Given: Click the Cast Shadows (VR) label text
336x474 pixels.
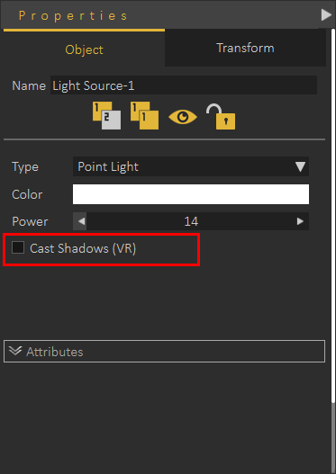Looking at the screenshot, I should [x=83, y=248].
